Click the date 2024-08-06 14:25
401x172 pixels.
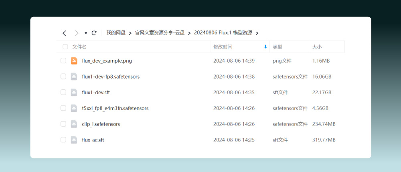(x=234, y=140)
